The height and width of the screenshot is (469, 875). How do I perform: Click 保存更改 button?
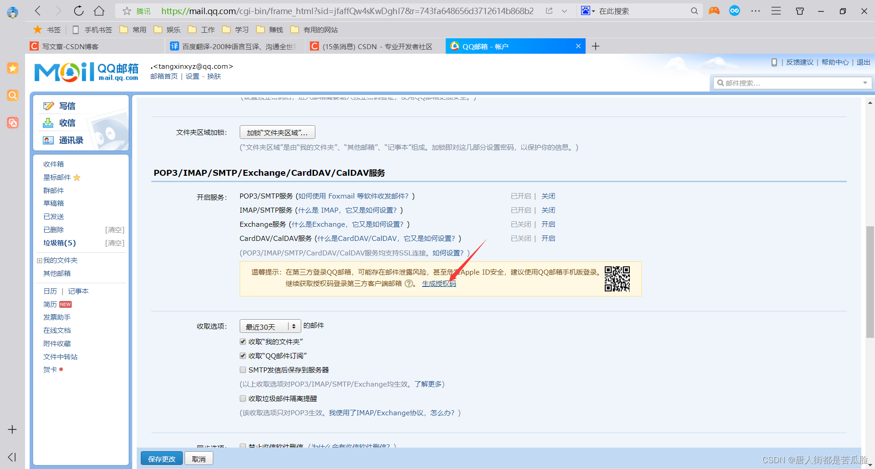point(162,459)
